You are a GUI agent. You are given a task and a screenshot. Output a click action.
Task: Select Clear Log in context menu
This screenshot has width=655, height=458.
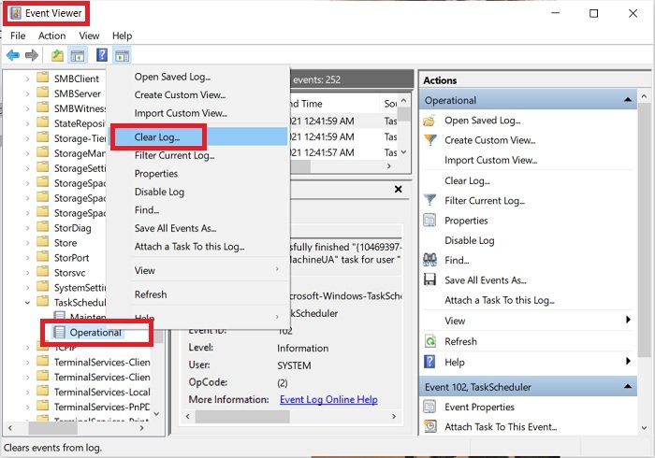(x=157, y=136)
